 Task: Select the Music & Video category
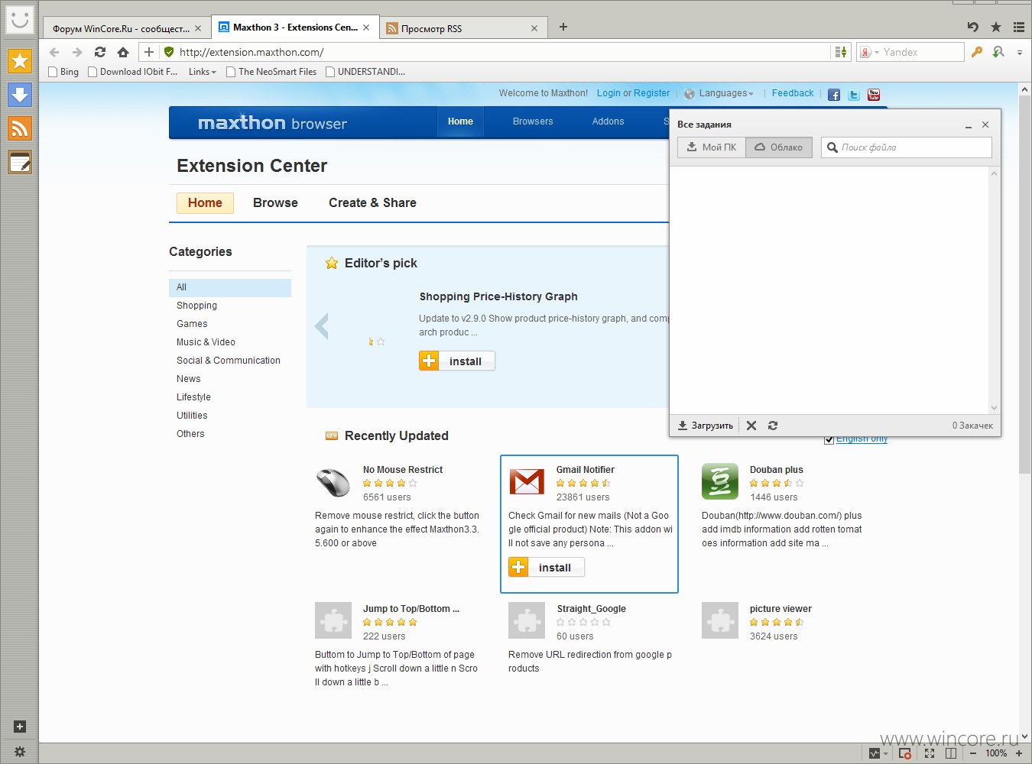tap(206, 342)
